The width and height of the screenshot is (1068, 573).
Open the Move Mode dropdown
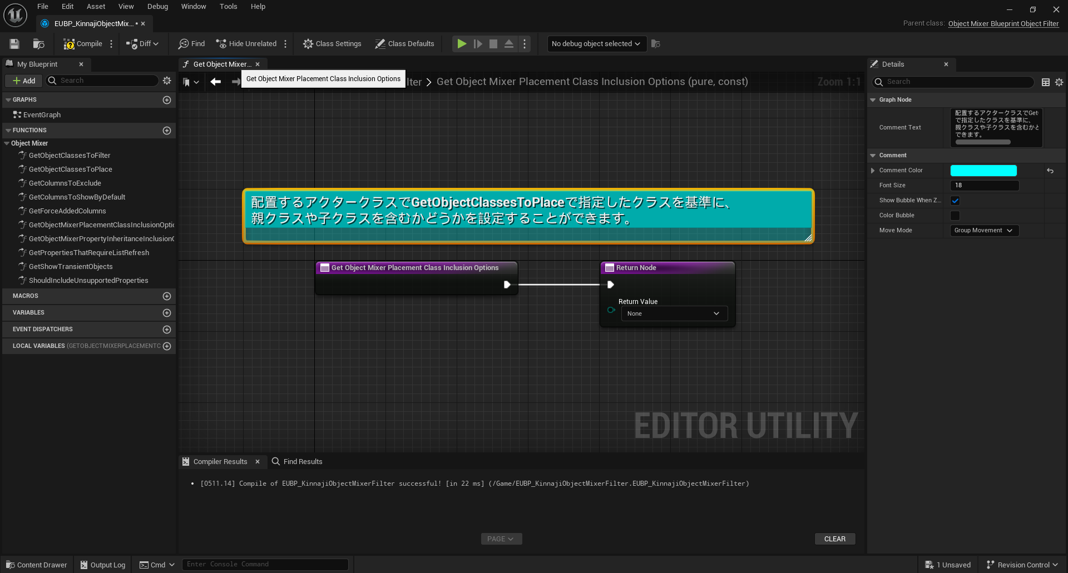[983, 230]
